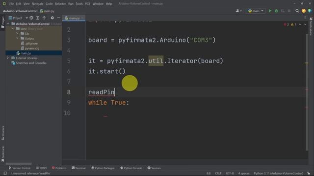Hide the Project tool window
This screenshot has height=176, width=314.
click(x=58, y=18)
